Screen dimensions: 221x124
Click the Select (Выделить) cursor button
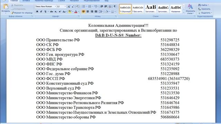tap(205, 13)
